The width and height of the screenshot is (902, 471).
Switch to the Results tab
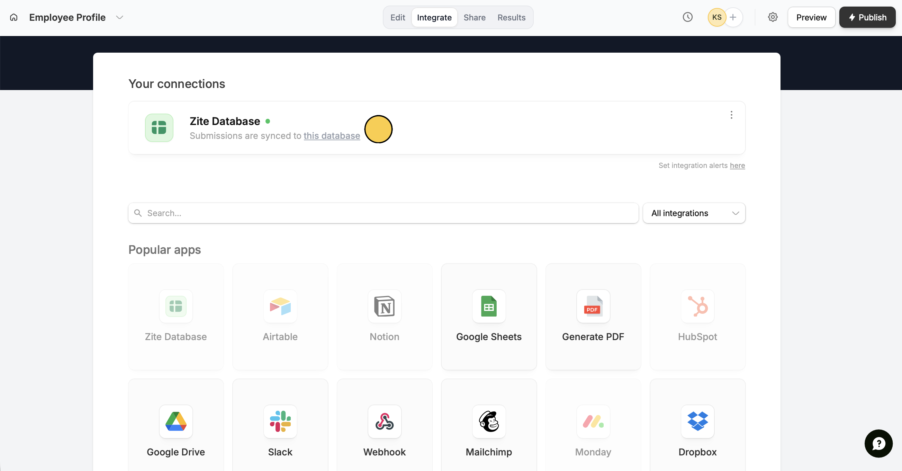pyautogui.click(x=511, y=17)
